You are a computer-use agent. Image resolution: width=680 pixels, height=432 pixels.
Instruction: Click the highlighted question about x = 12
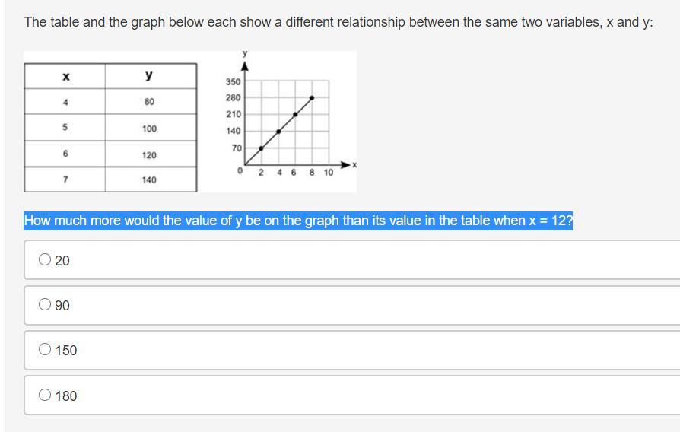[x=298, y=221]
